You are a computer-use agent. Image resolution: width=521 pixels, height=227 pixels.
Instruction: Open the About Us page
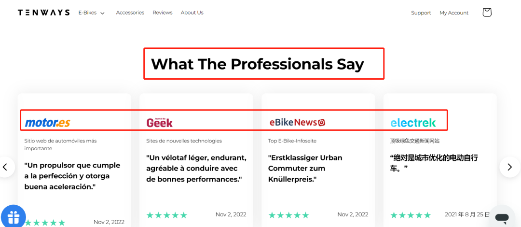[x=192, y=13]
